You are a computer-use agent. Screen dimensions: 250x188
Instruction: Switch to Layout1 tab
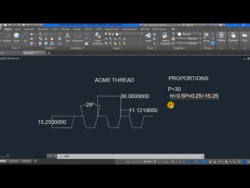pyautogui.click(x=14, y=161)
